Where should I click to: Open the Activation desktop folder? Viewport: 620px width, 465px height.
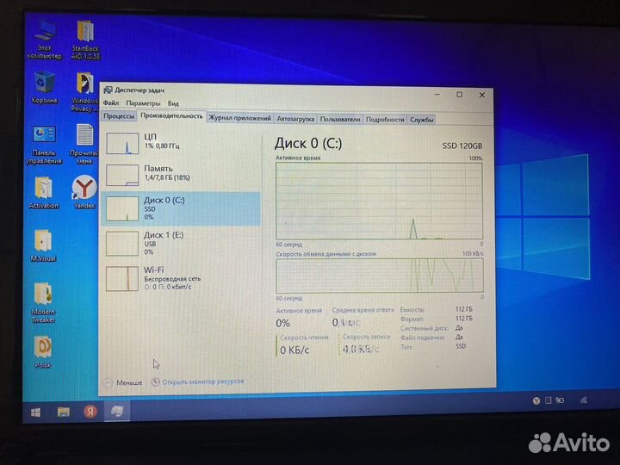point(44,193)
